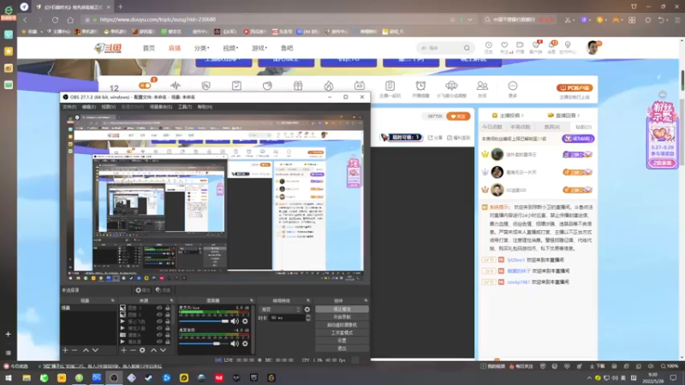Add a new source in the OBS Sources panel
Screen dimensions: 685x385
(x=123, y=350)
